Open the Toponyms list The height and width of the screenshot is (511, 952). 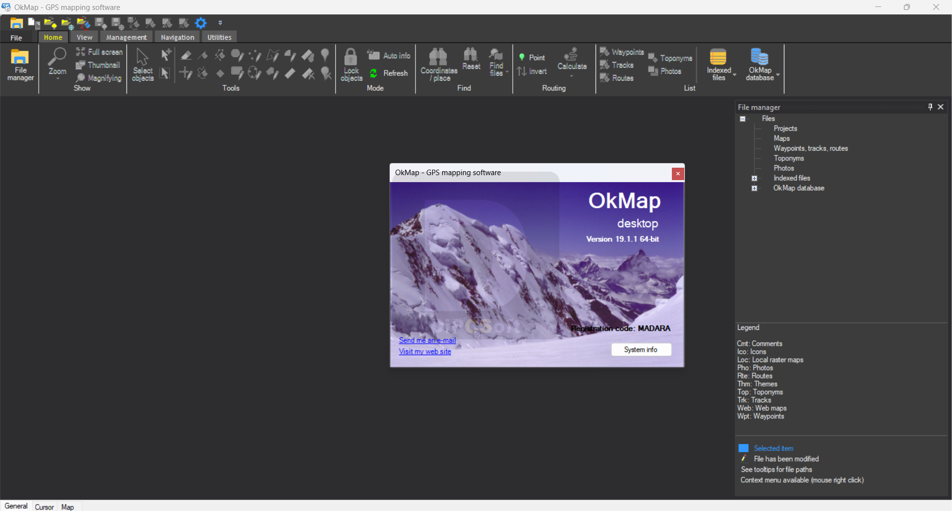click(670, 58)
